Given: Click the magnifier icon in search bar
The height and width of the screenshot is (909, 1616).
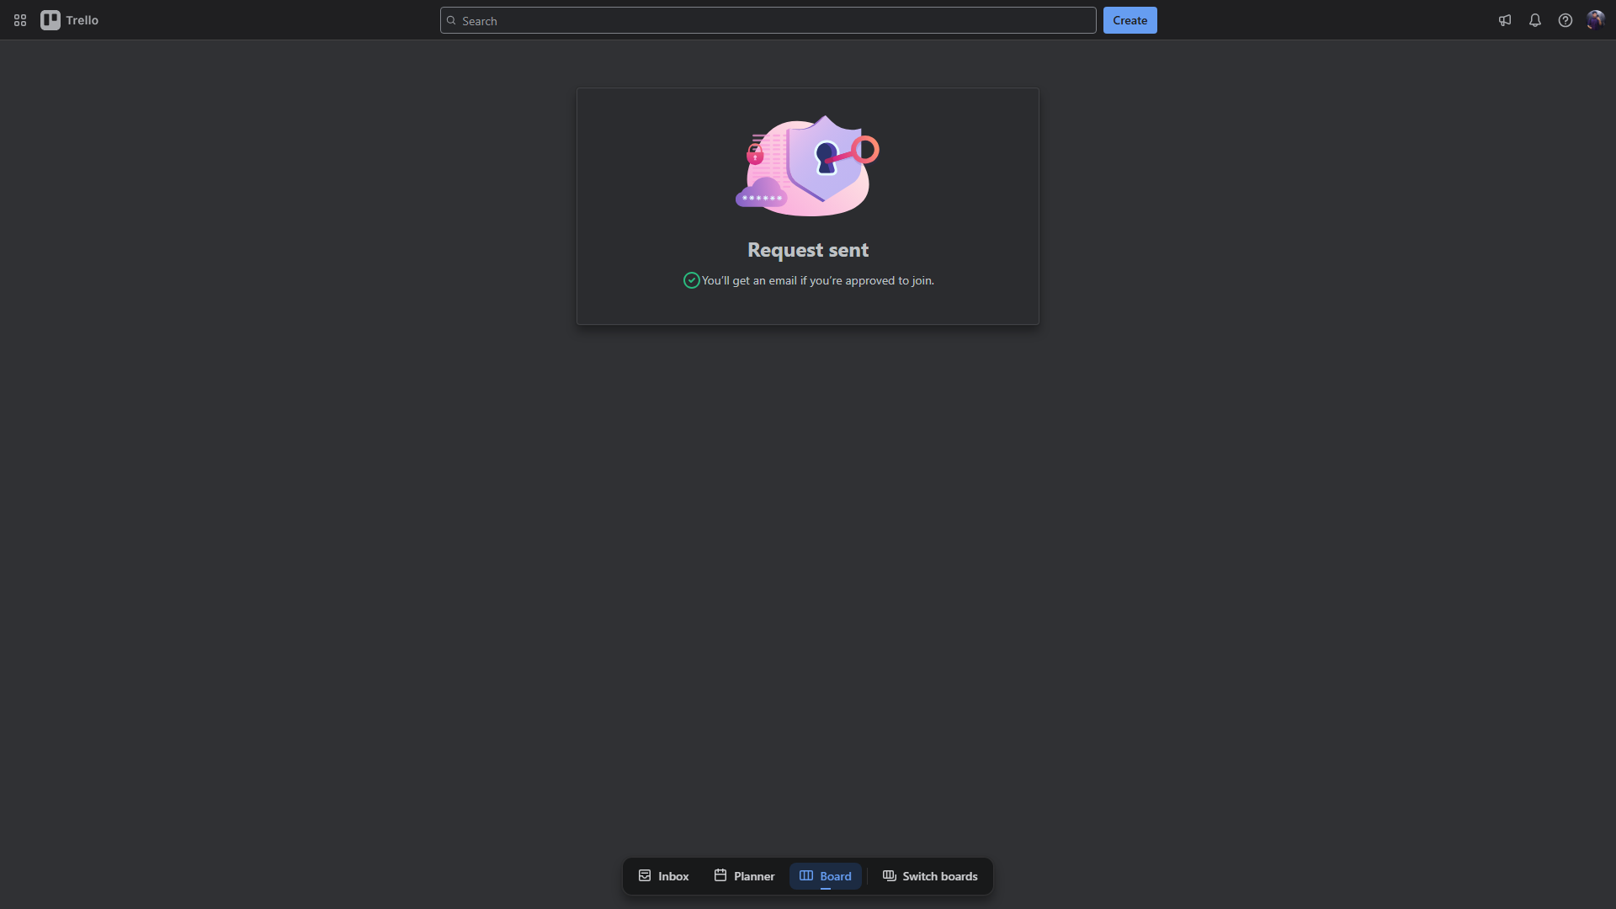Looking at the screenshot, I should (451, 20).
